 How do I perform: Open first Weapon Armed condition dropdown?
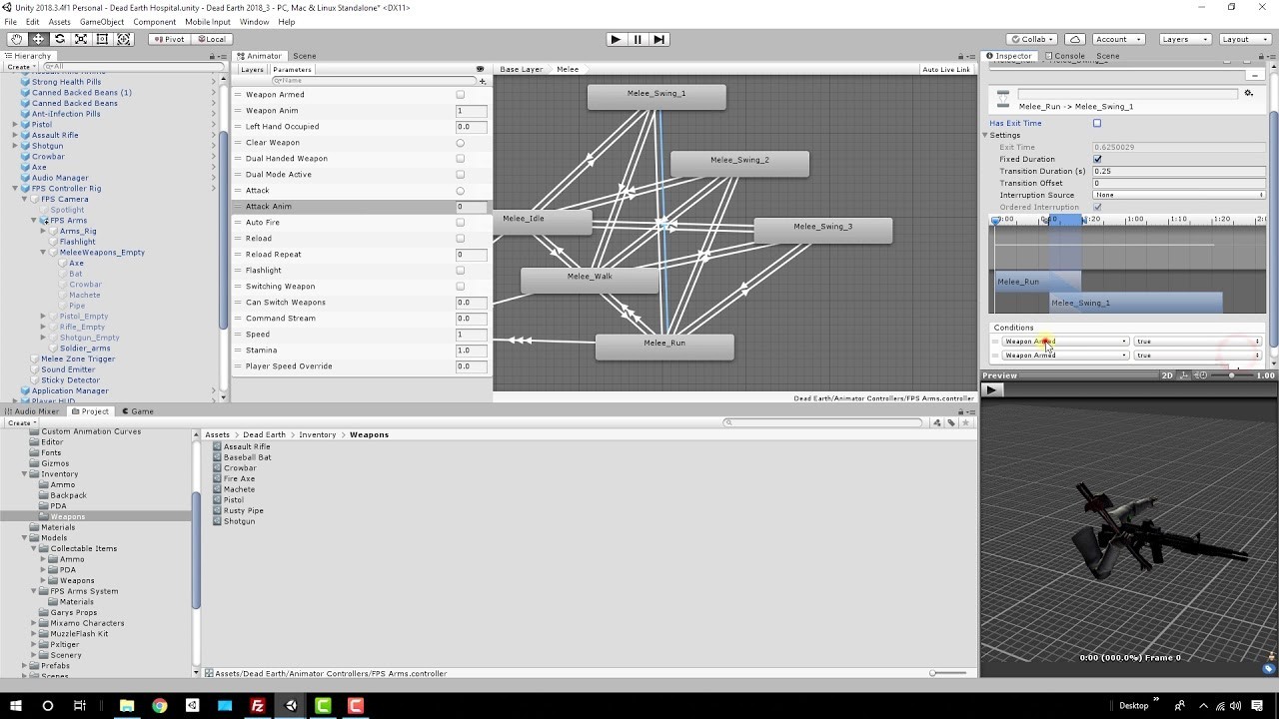(1065, 342)
